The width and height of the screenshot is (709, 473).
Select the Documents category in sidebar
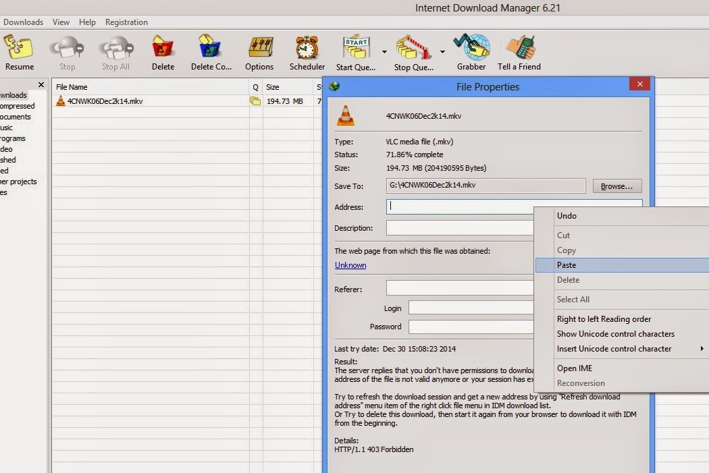(x=16, y=117)
